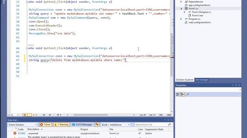
Task: Open Property Pages wrench icon
Action: tap(188, 94)
